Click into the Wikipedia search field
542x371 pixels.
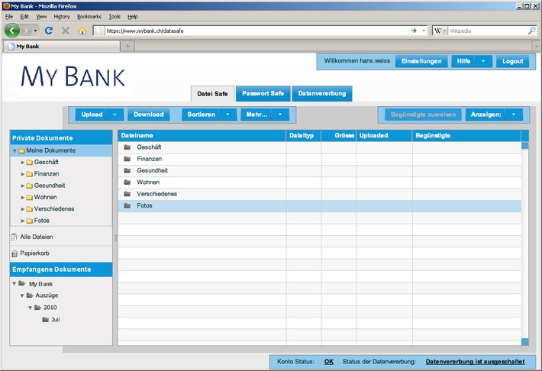(x=487, y=31)
